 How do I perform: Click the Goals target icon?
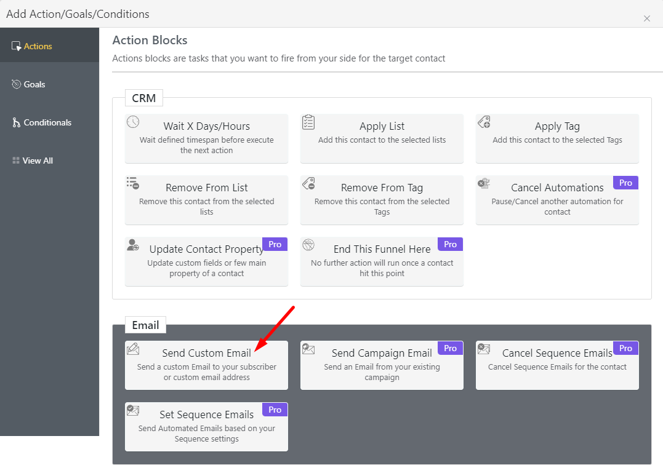tap(16, 84)
